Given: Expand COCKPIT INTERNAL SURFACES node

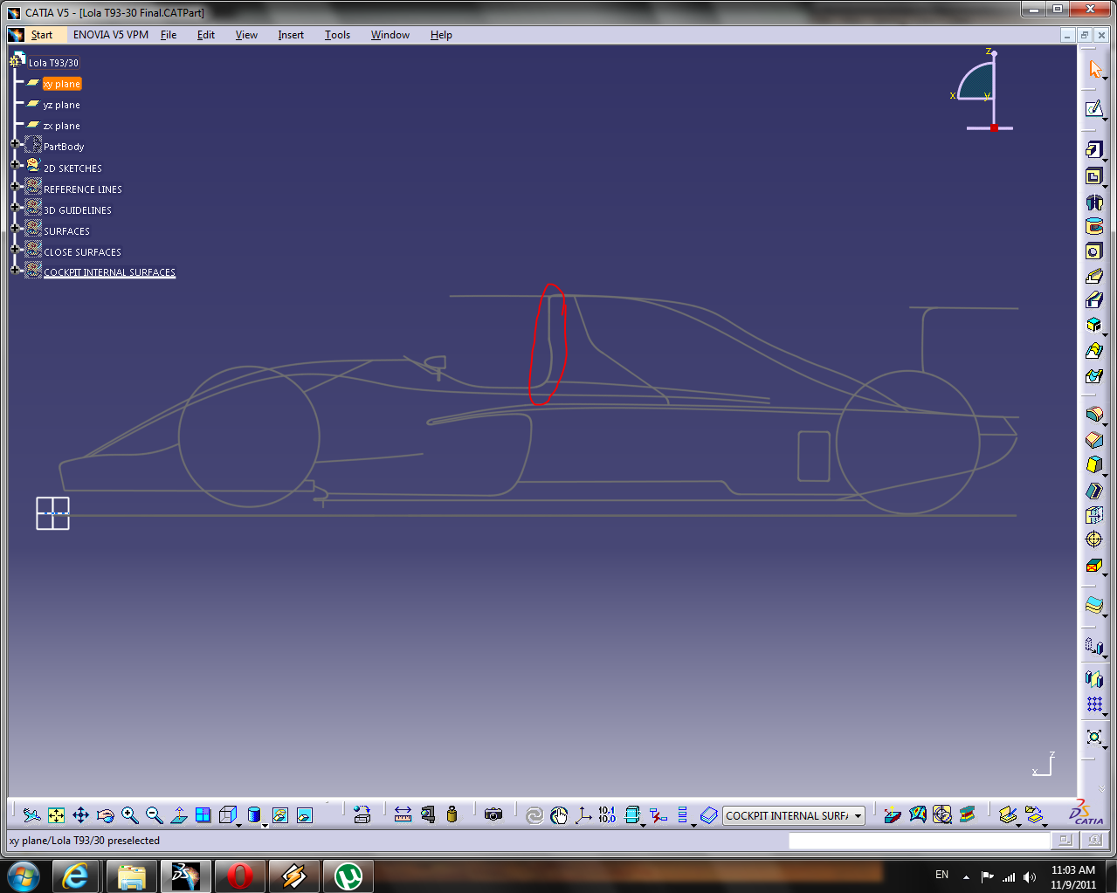Looking at the screenshot, I should coord(15,270).
